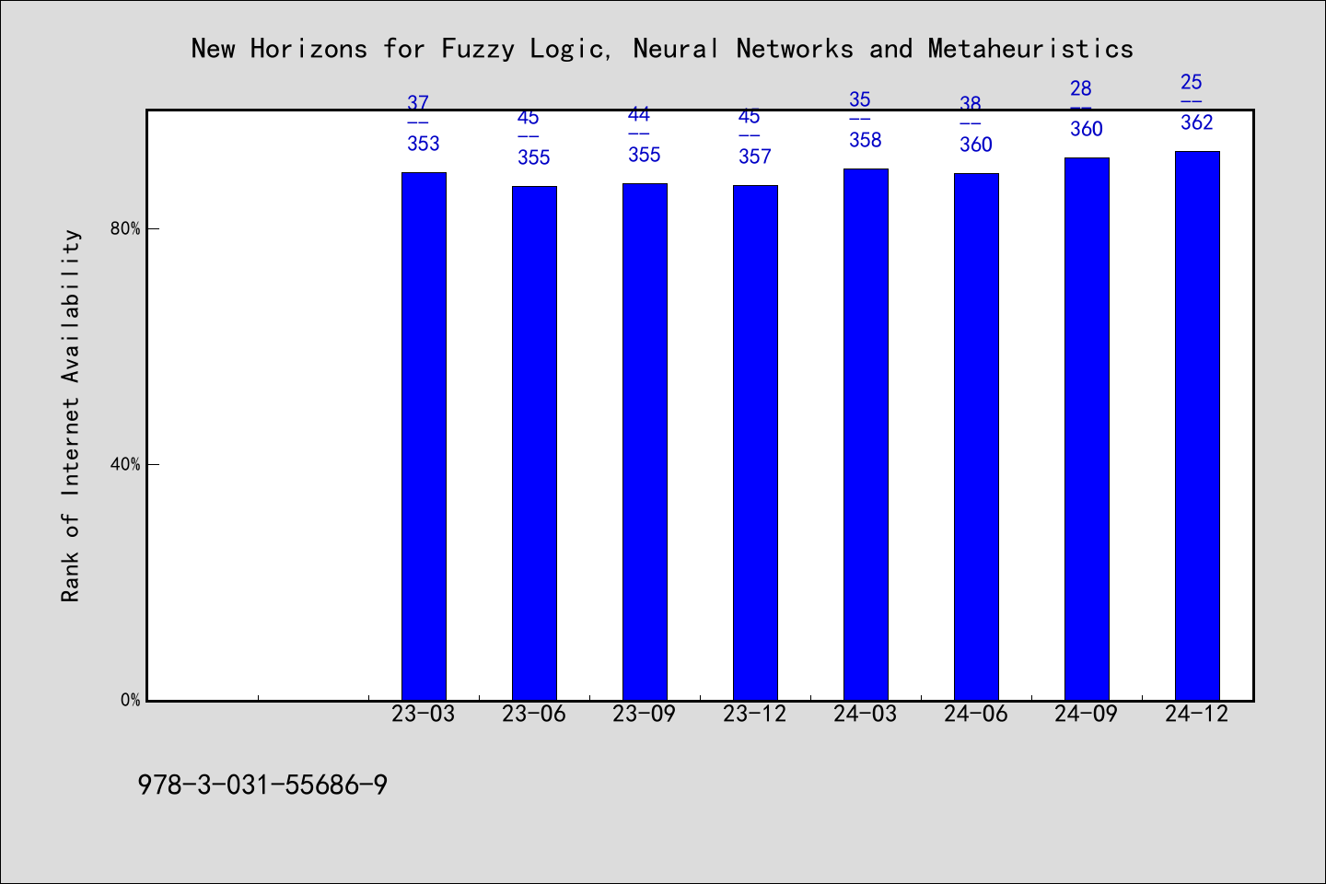This screenshot has width=1326, height=884.
Task: Click the 23-06 x-axis label
Action: tap(534, 714)
